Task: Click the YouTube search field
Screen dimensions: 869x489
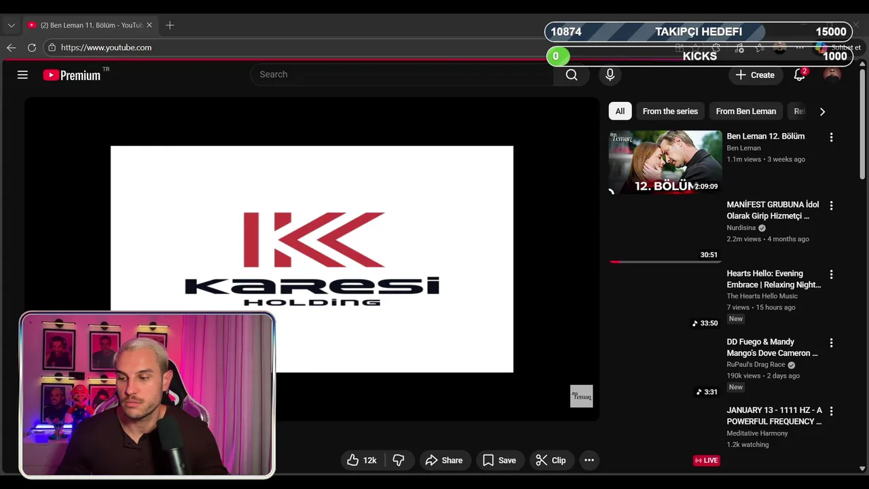Action: click(402, 75)
